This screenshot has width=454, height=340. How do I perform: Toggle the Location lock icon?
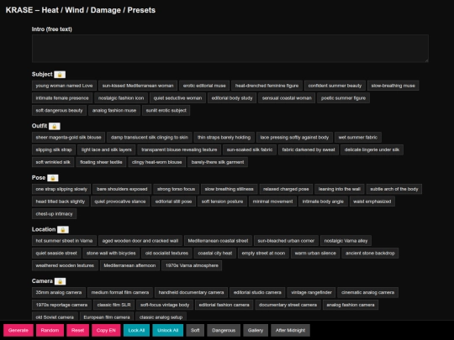[x=63, y=230]
